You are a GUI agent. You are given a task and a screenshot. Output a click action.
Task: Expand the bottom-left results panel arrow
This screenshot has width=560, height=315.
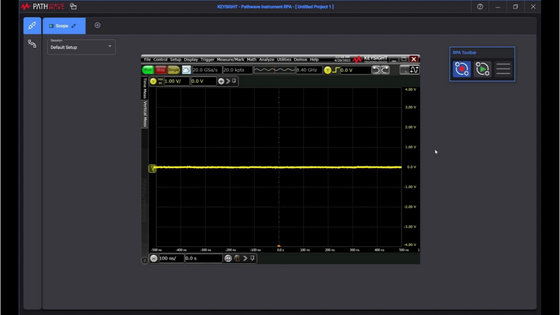[x=144, y=260]
